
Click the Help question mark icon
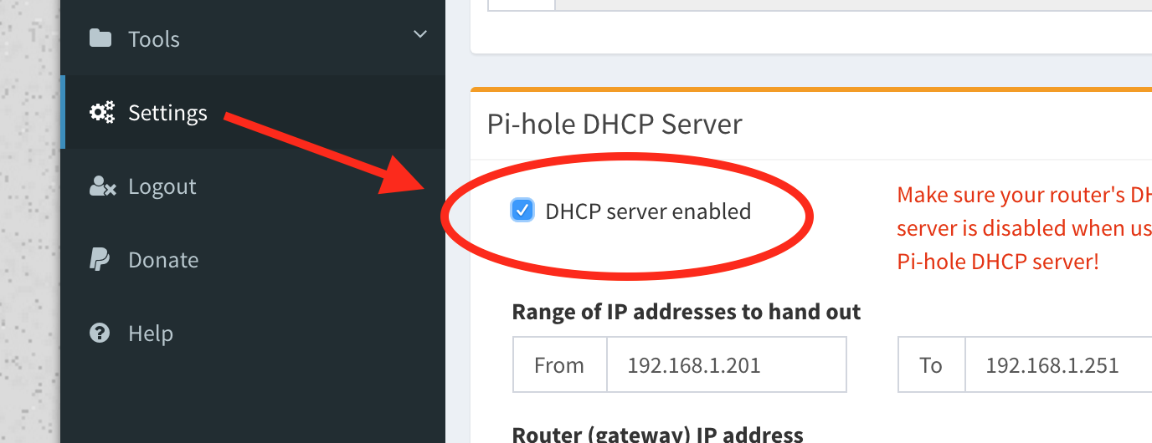[x=100, y=334]
